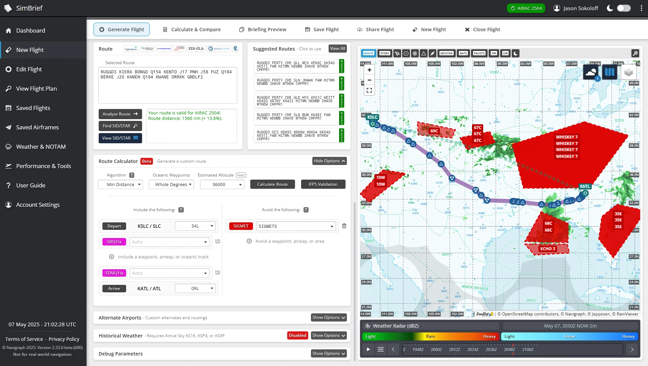Show the PACOTS tracks on the map
This screenshot has width=648, height=366.
[x=479, y=53]
